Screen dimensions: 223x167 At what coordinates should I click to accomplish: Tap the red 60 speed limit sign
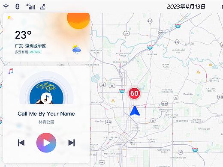pyautogui.click(x=134, y=93)
